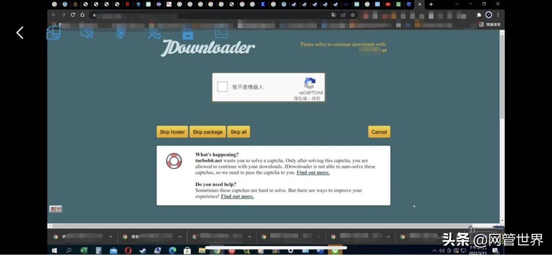Click the JDownloader logo
Viewport: 552px width, 255px height.
[x=207, y=47]
